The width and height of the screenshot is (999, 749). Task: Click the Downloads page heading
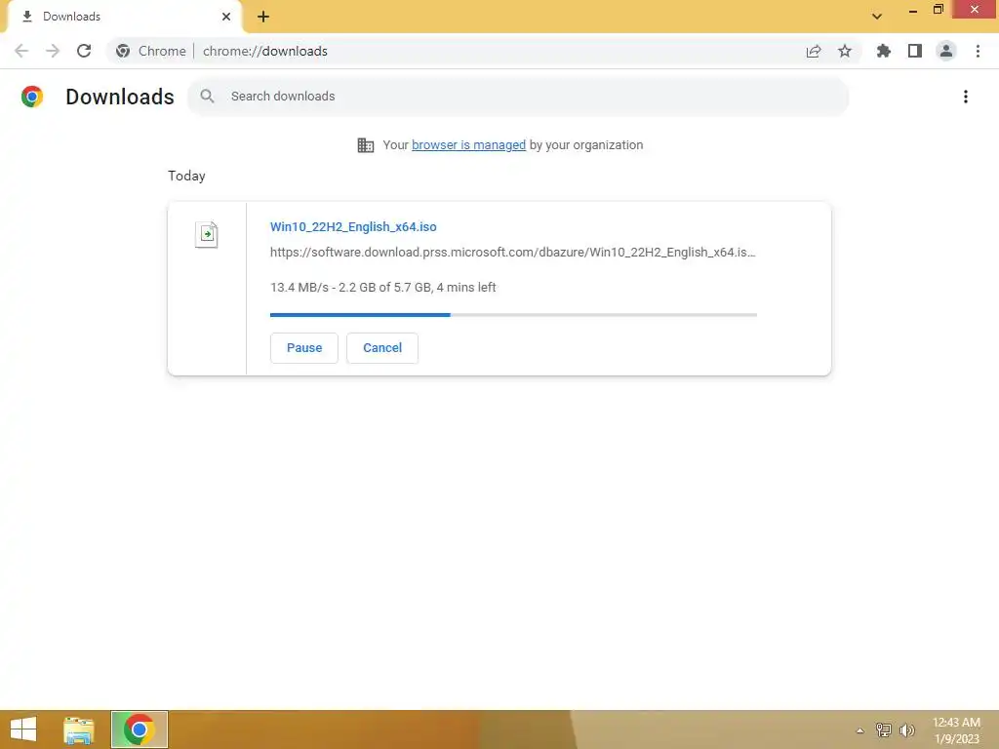pyautogui.click(x=120, y=97)
